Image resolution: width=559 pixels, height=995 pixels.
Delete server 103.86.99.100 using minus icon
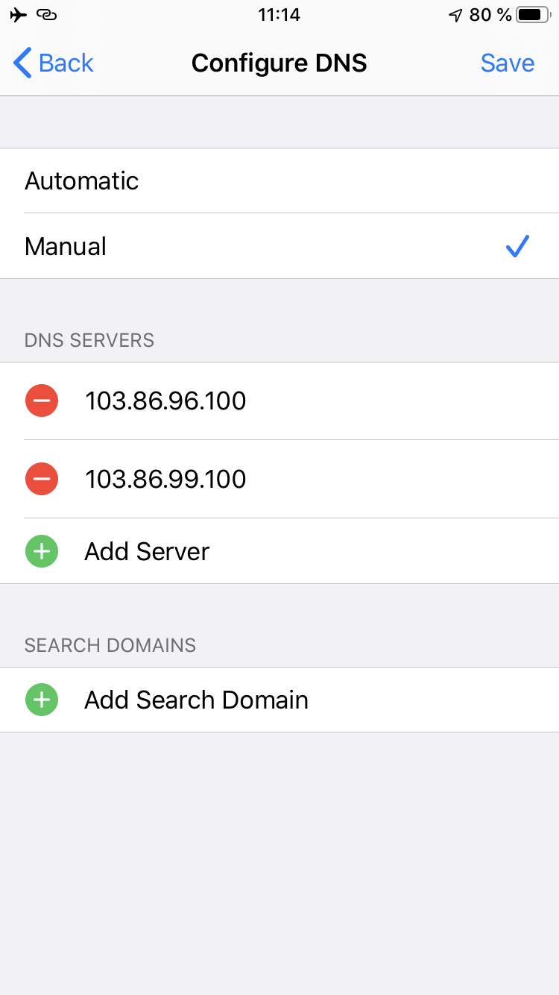pos(42,479)
